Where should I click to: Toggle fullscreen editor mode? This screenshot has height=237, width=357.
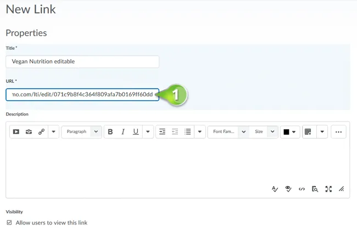point(328,189)
